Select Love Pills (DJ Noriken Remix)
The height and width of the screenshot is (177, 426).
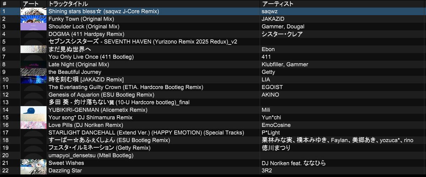click(x=86, y=125)
